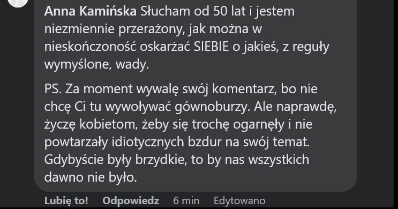Click the word nieskończoność in the comment
The width and height of the screenshot is (398, 209).
pos(90,47)
